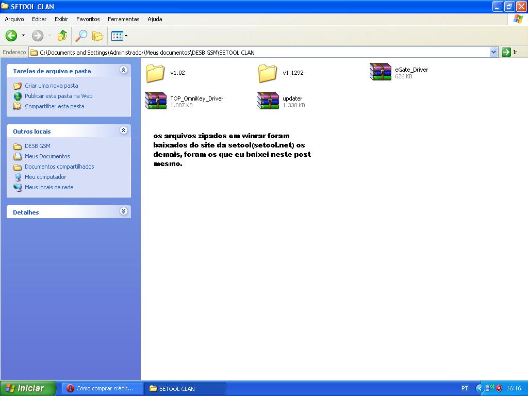Collapse the Outros locais panel
Viewport: 528px width, 396px height.
(x=124, y=130)
